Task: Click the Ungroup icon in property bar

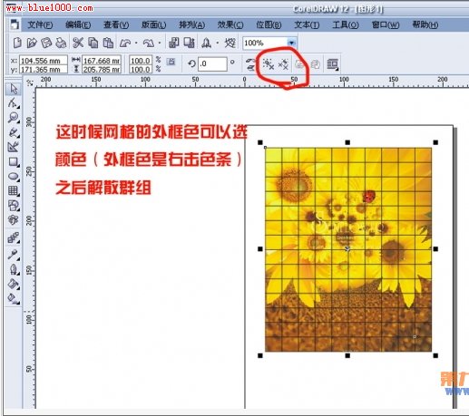Action: coord(268,64)
